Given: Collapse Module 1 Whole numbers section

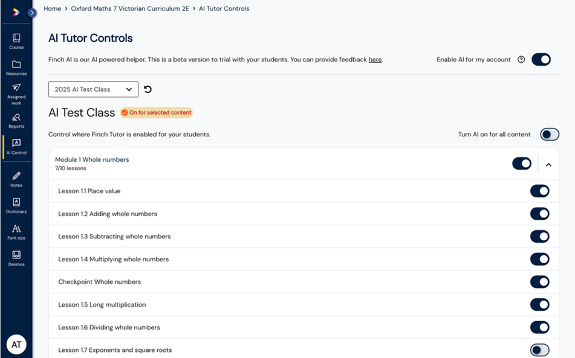Looking at the screenshot, I should pyautogui.click(x=548, y=165).
